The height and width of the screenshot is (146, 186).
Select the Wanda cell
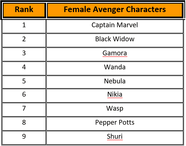(x=115, y=69)
